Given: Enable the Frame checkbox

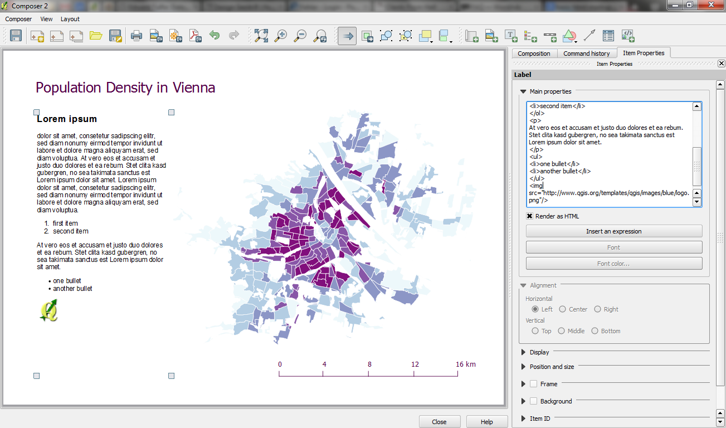Looking at the screenshot, I should pyautogui.click(x=533, y=384).
